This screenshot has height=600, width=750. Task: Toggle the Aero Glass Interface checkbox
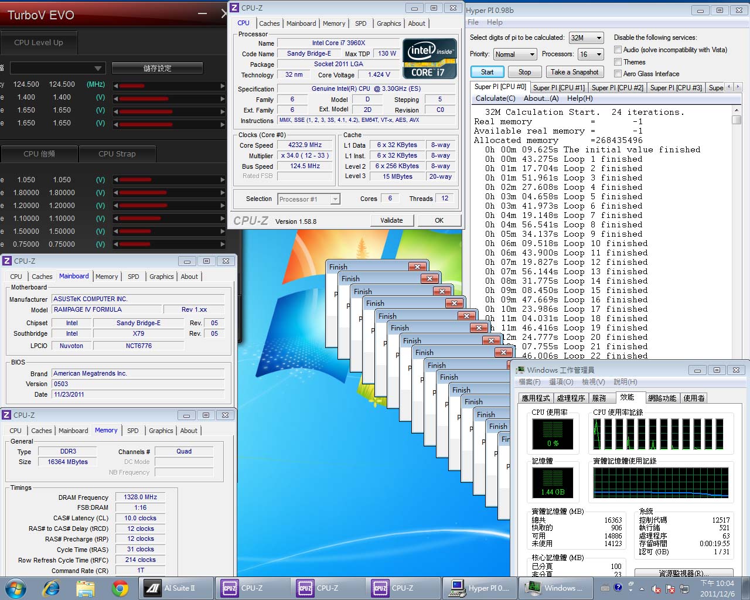(x=618, y=73)
